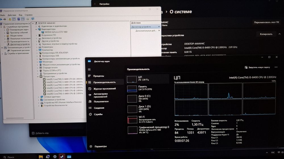Expand Аудиовходы и аудиовыходы node
The width and height of the screenshot is (284, 159).
click(x=36, y=26)
